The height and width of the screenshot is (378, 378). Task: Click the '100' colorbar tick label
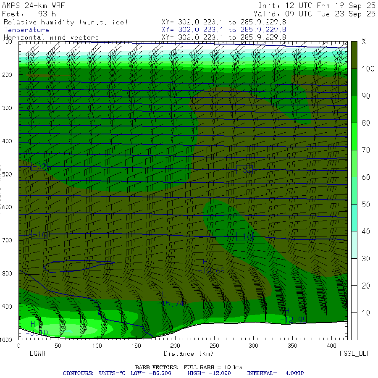(368, 69)
